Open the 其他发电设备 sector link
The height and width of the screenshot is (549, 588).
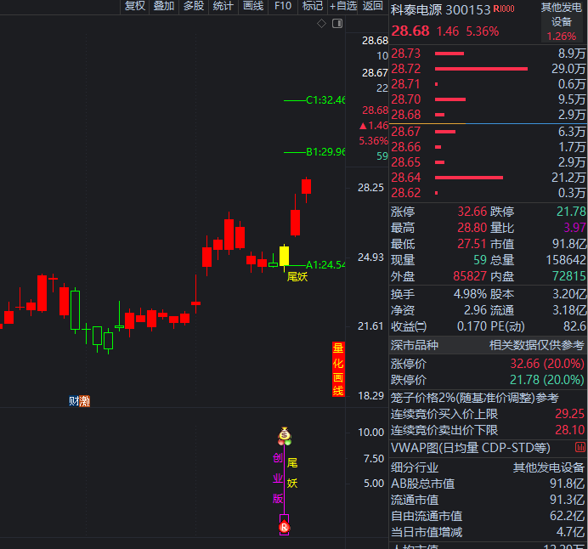point(562,20)
